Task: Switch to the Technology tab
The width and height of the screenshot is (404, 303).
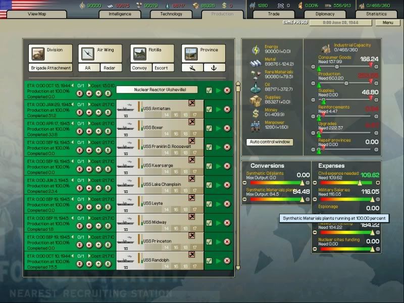Action: tap(171, 14)
